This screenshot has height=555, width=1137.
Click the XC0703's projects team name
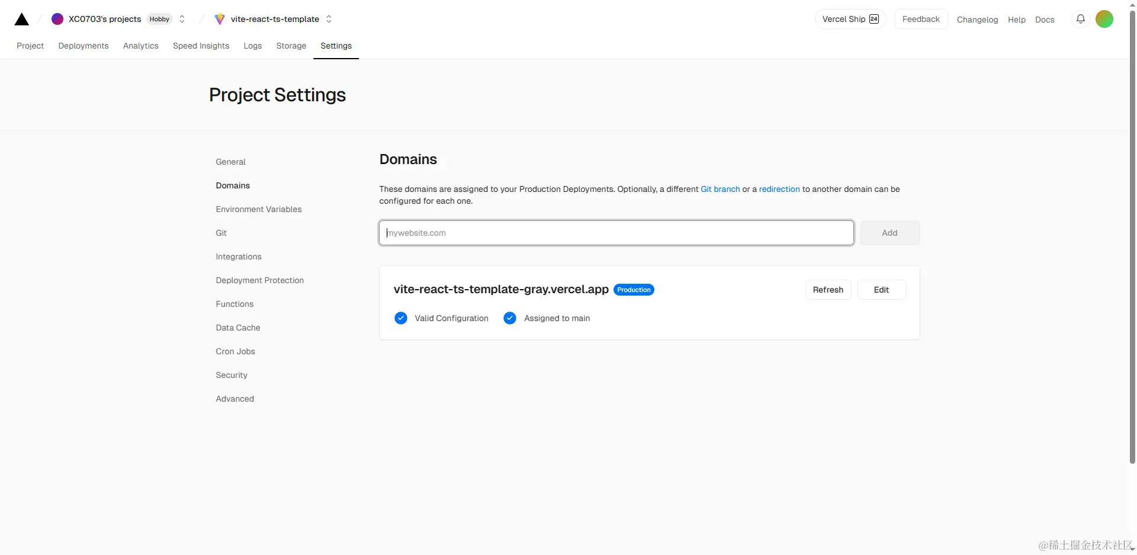(x=105, y=19)
